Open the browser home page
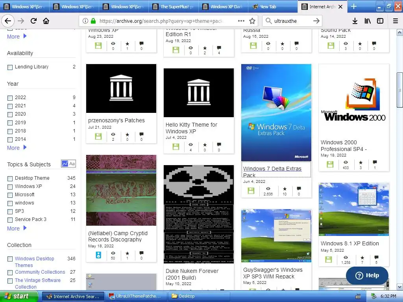 [x=46, y=21]
